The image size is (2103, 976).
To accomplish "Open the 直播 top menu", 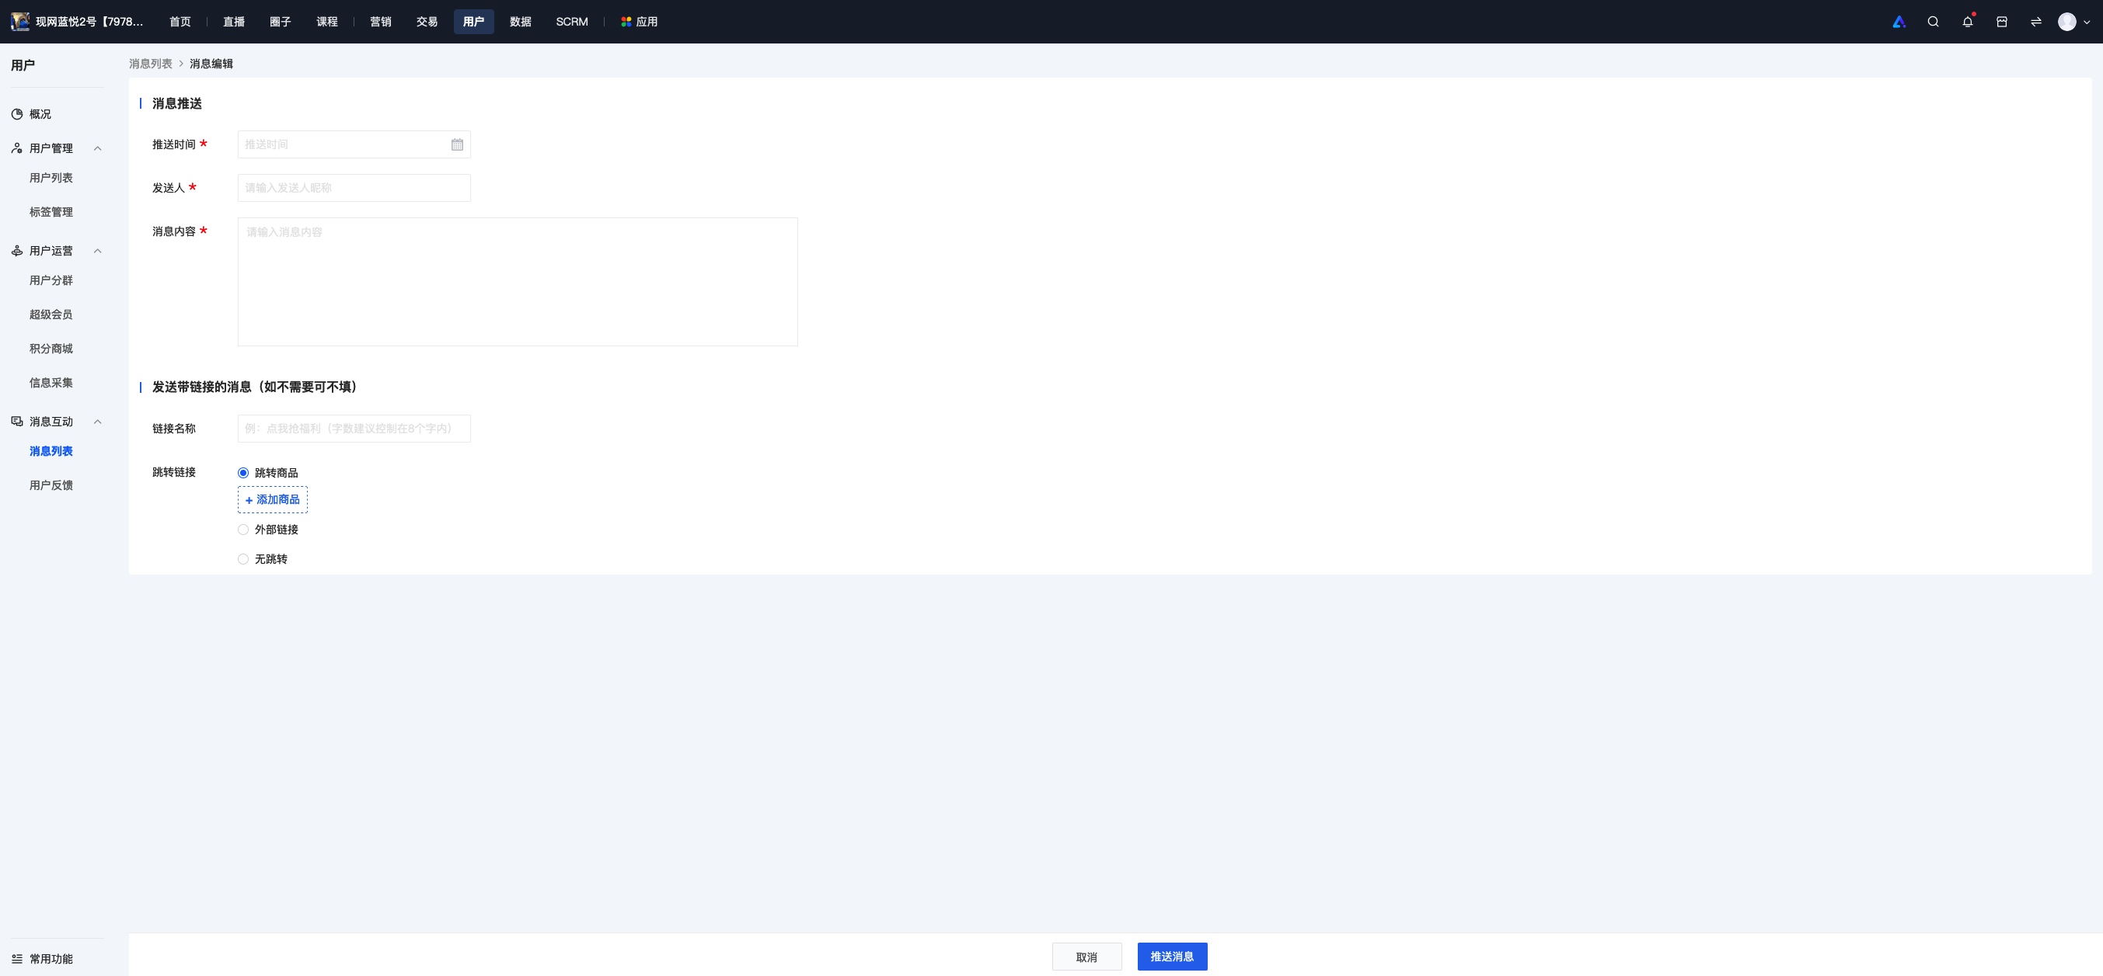I will point(234,22).
